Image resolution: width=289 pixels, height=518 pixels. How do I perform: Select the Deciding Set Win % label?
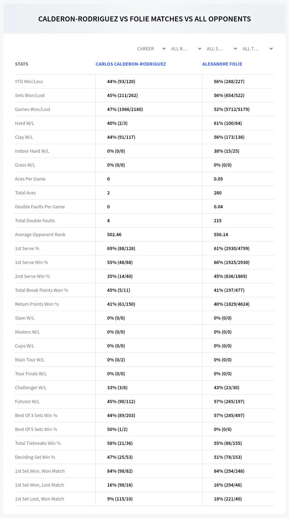[x=35, y=457]
